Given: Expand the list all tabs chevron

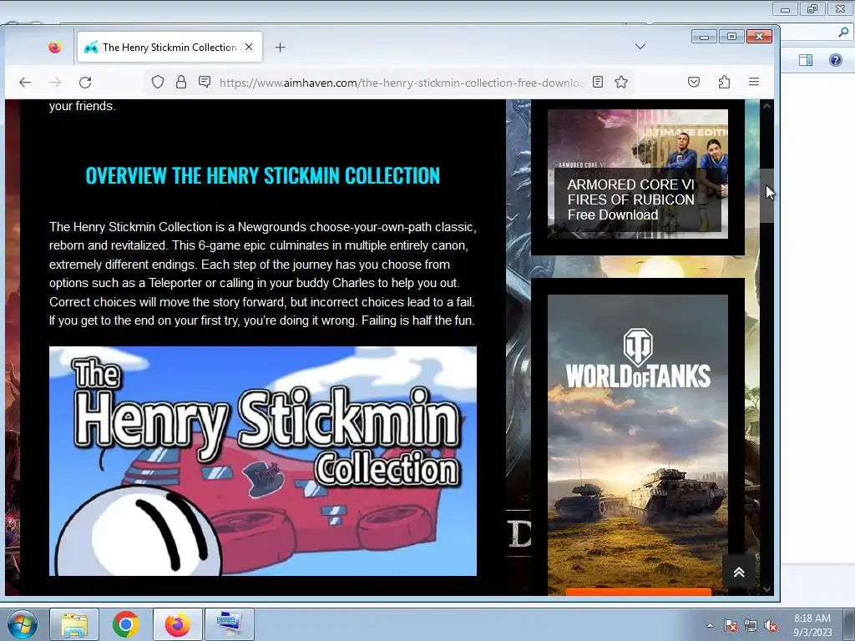Looking at the screenshot, I should (640, 47).
